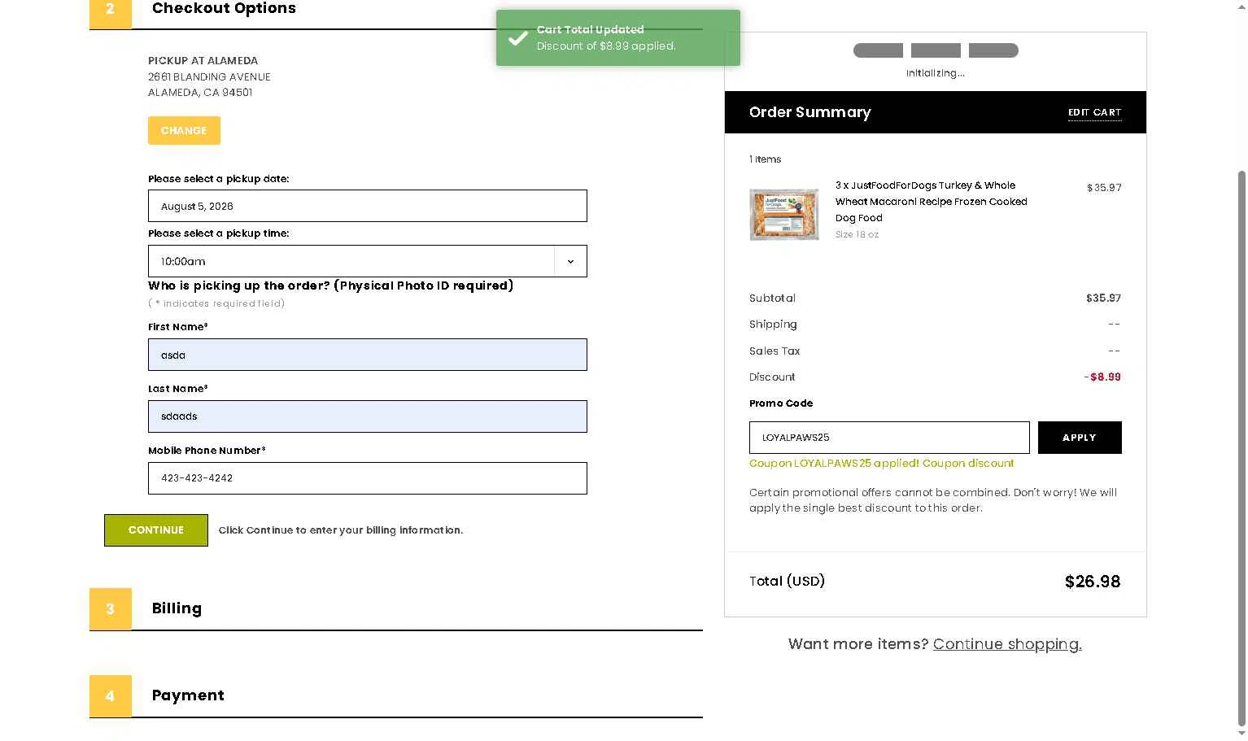
Task: Open the JustFoodForDogs Turkey product name
Action: (x=931, y=202)
